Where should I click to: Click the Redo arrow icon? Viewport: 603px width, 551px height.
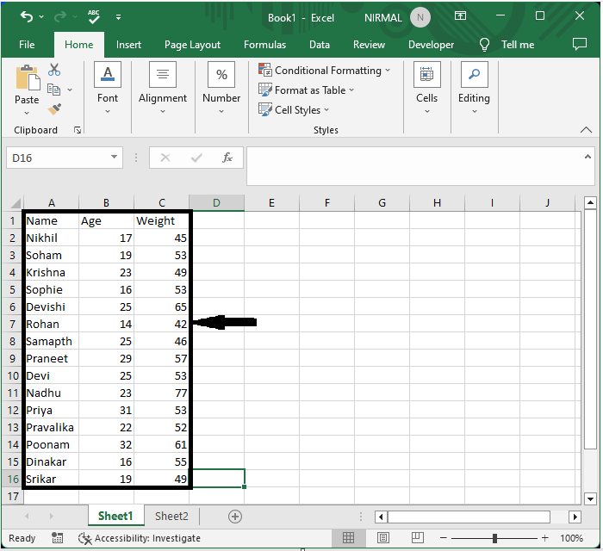click(x=60, y=16)
